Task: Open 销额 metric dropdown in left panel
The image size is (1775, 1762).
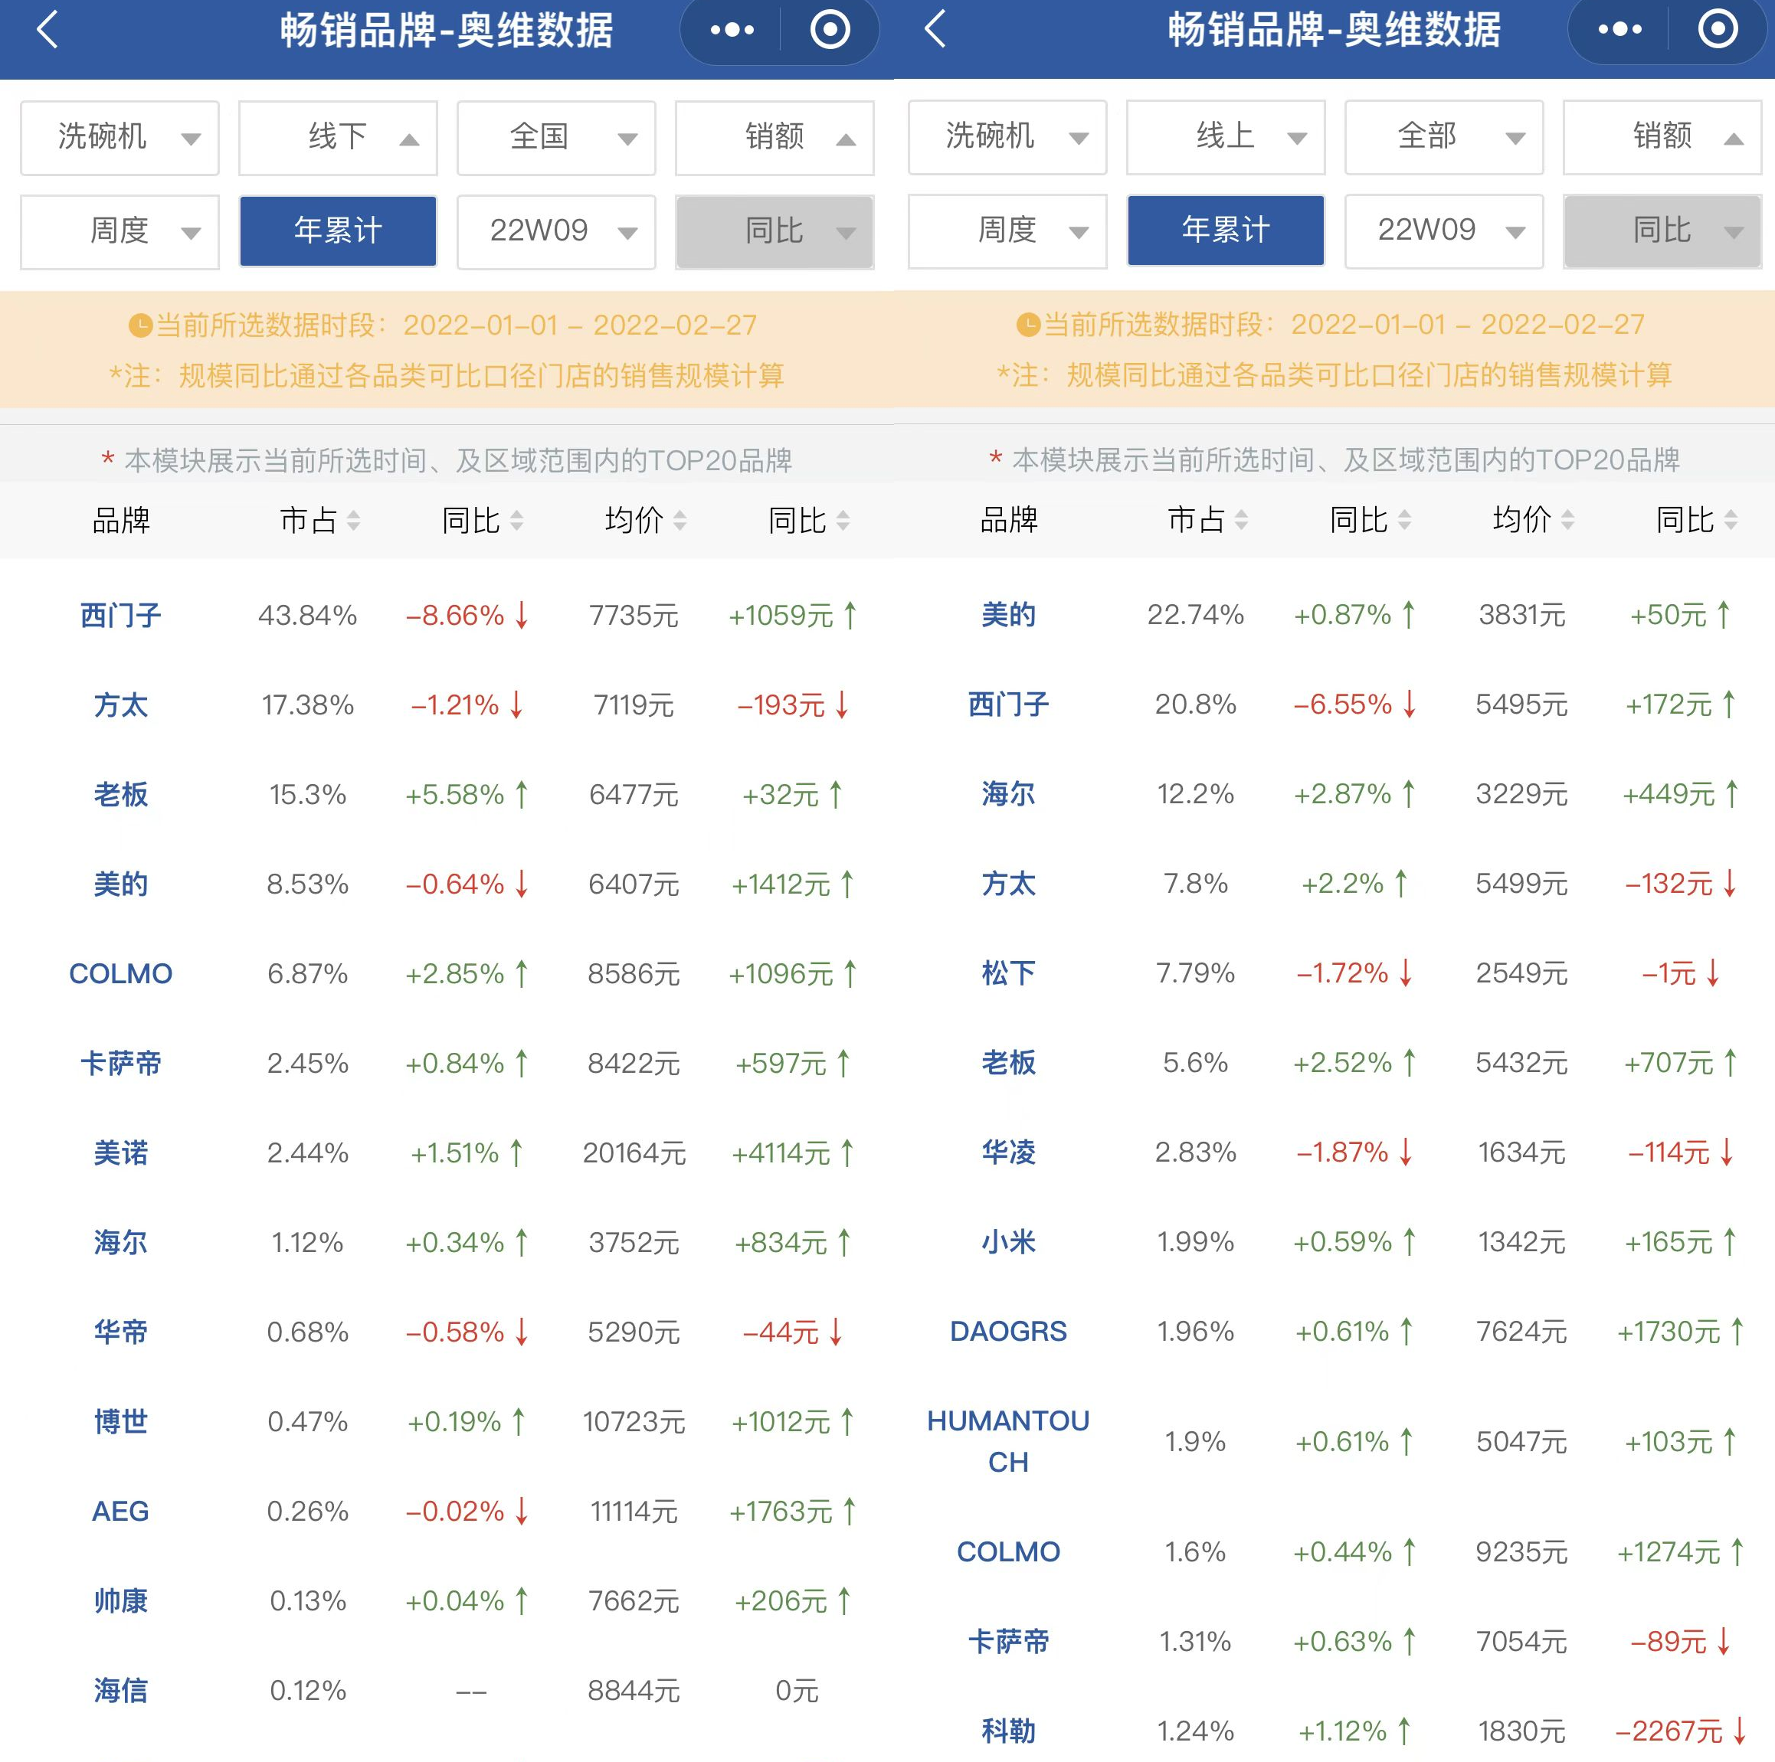Action: coord(775,138)
